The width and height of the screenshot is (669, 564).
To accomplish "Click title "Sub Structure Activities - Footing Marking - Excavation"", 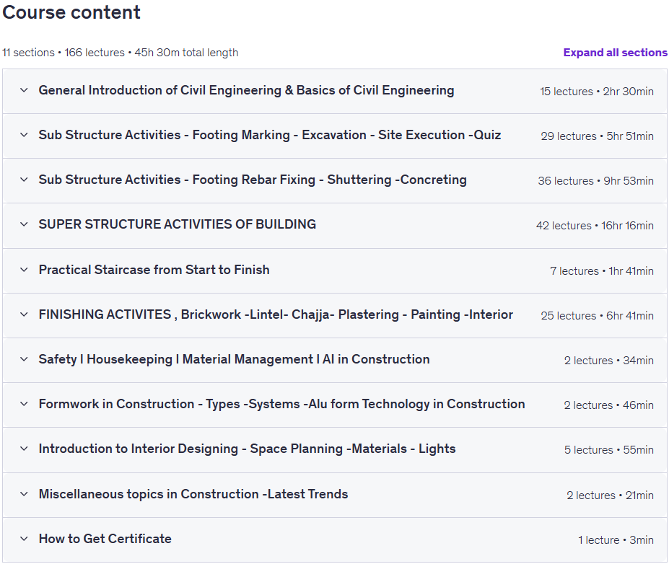I will click(x=270, y=135).
